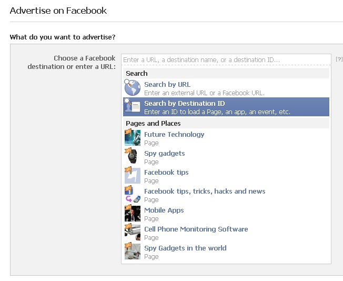Select the Facebook tips page
343x281 pixels.
[226, 176]
